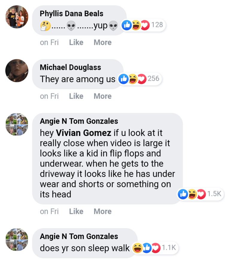Like the flip flops and underwear comment
The width and height of the screenshot is (230, 261).
click(x=76, y=211)
